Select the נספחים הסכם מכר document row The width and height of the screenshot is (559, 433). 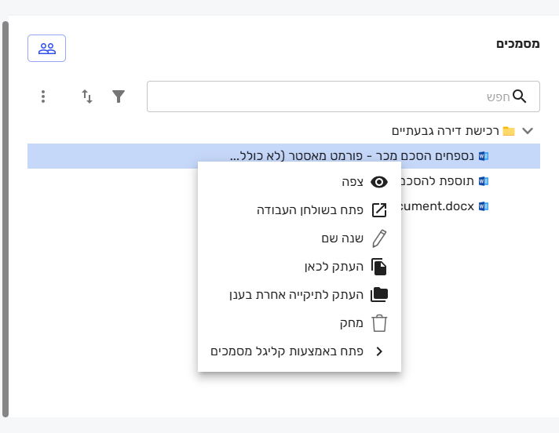(283, 156)
